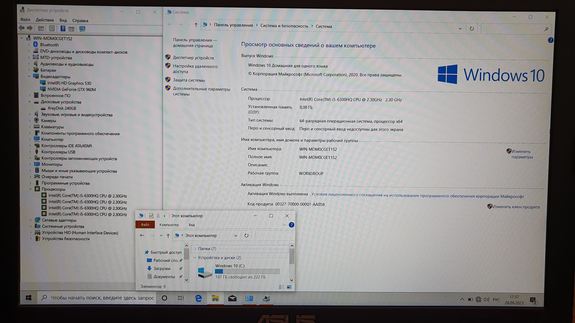Open the Действие menu in Device Manager

45,20
